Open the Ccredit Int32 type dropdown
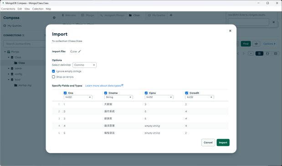The height and width of the screenshot is (166, 282). pos(200,97)
